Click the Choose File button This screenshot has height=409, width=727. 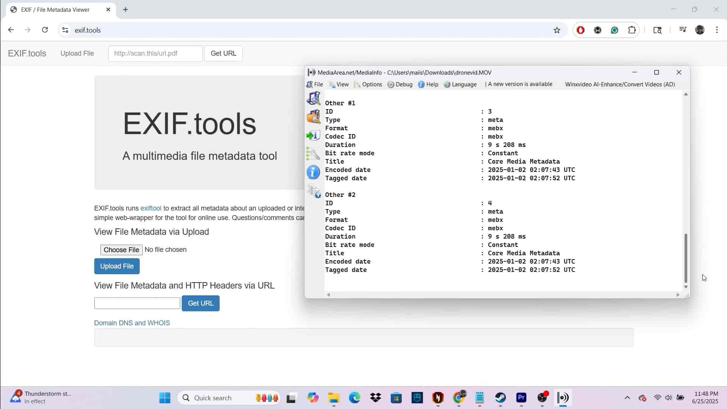click(121, 250)
